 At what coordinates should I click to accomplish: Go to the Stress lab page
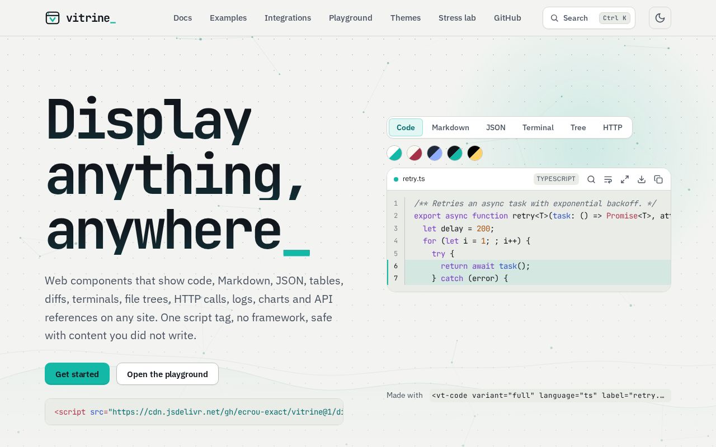pos(457,18)
